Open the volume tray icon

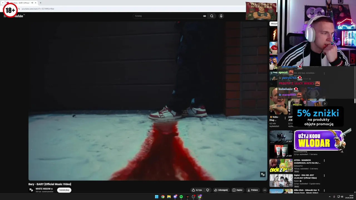(342, 197)
